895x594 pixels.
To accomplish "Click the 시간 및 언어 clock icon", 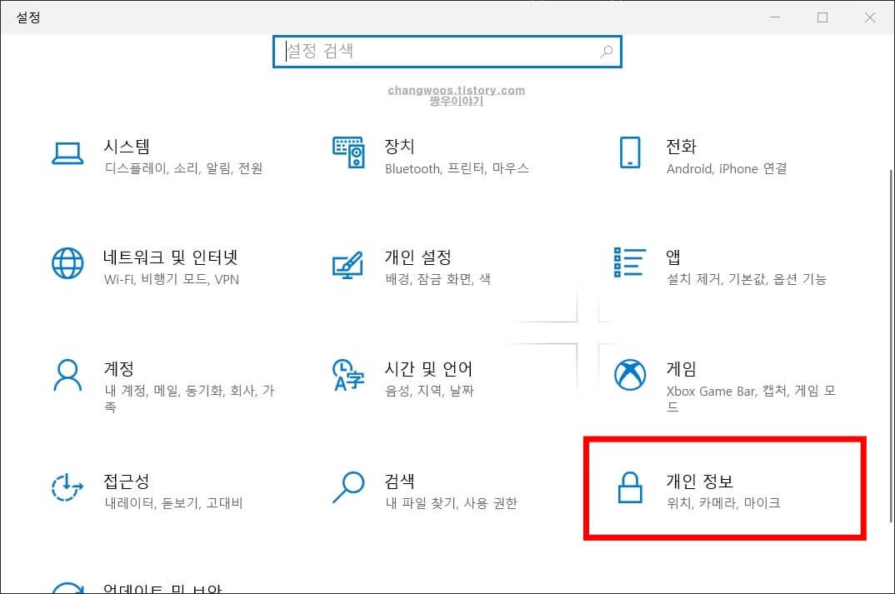I will (x=348, y=377).
